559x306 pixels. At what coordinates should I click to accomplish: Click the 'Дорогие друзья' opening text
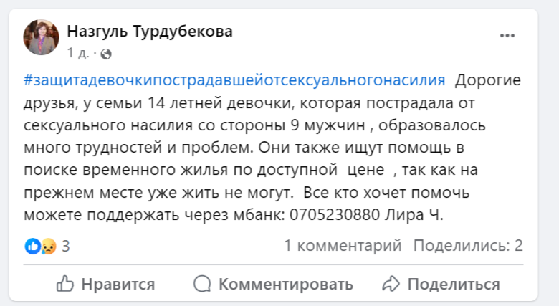click(x=487, y=80)
